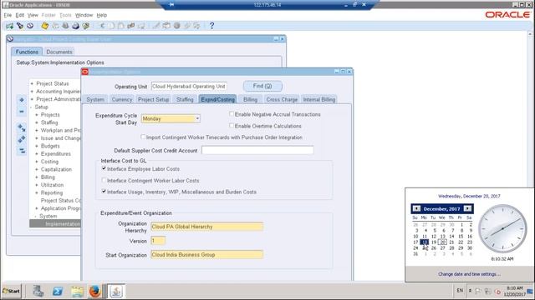Image resolution: width=535 pixels, height=300 pixels.
Task: Go to next month in calendar
Action: point(467,208)
